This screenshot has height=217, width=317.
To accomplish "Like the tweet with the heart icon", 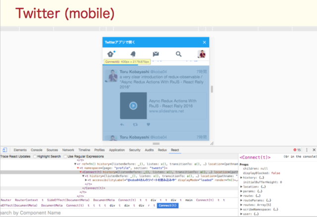I will pyautogui.click(x=148, y=124).
